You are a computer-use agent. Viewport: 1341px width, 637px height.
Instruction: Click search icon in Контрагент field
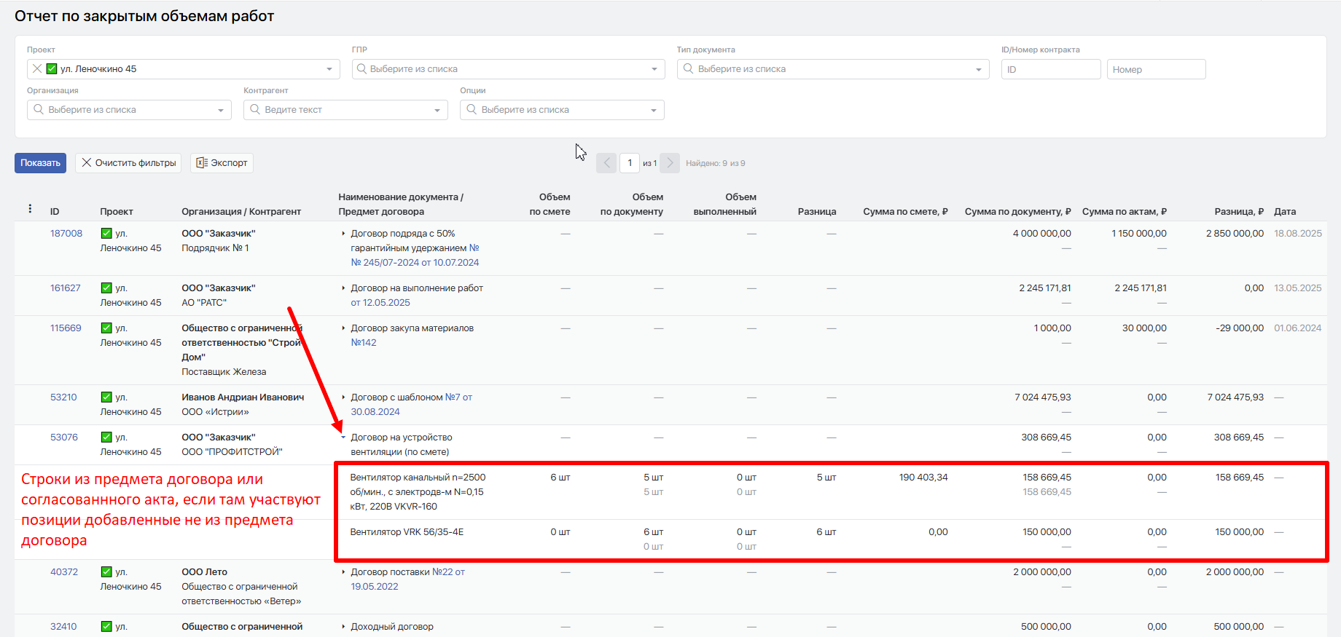pos(255,109)
